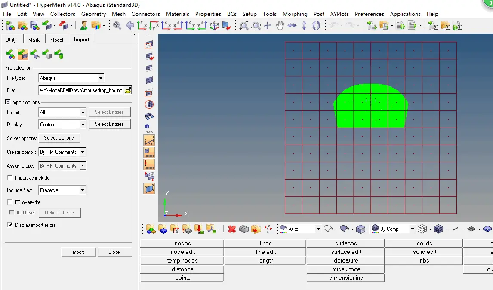Enable Import as include checkbox
The width and height of the screenshot is (493, 290).
tap(10, 177)
